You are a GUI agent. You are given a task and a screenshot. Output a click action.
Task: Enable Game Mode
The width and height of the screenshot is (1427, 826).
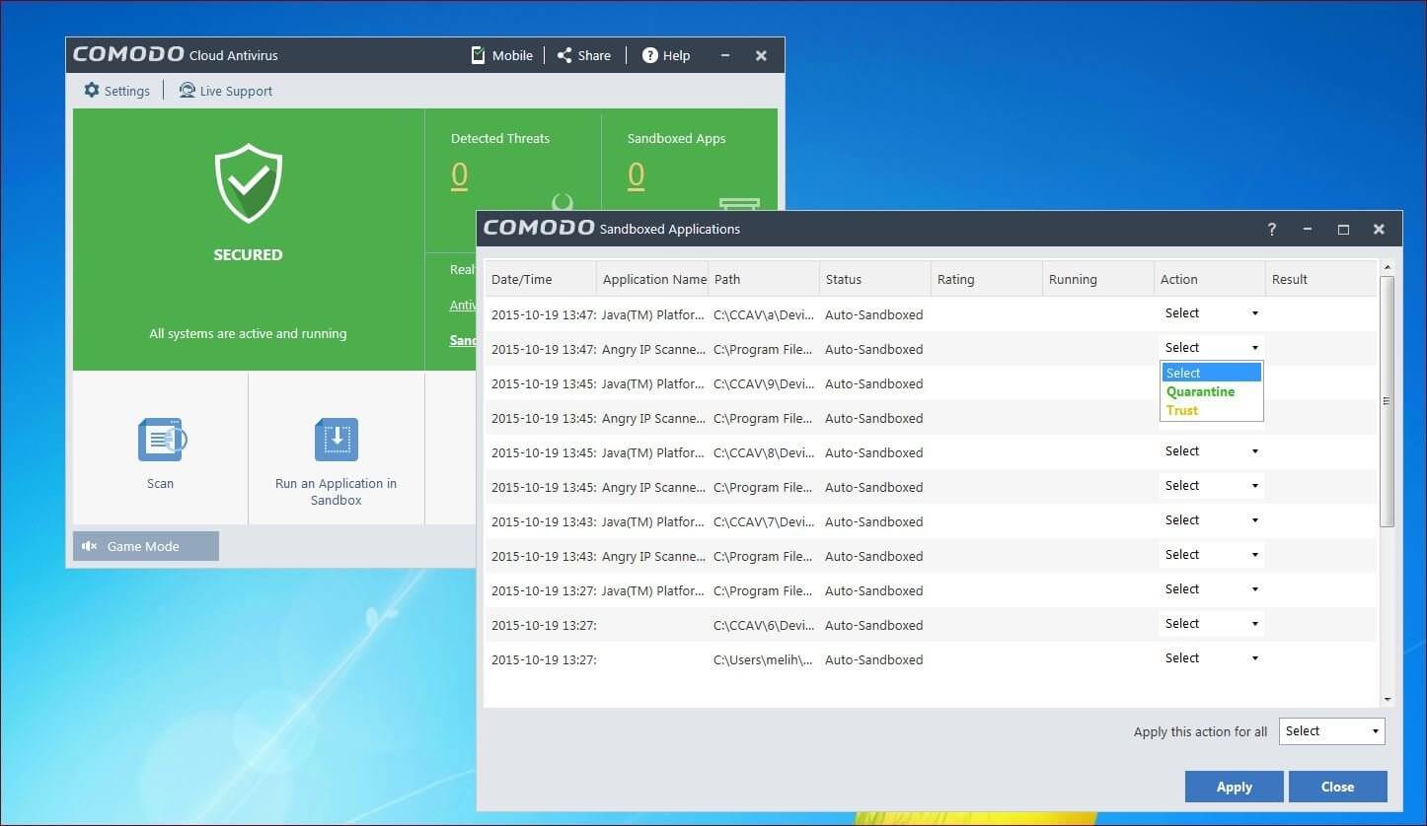pyautogui.click(x=145, y=545)
